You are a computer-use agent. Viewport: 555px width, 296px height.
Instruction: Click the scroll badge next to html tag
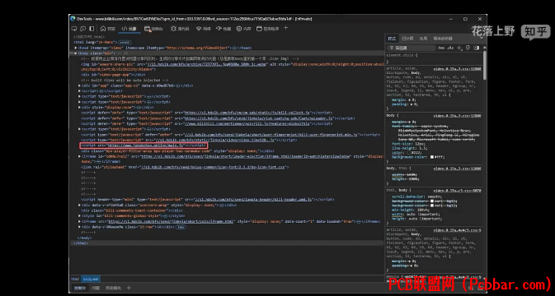[125, 42]
